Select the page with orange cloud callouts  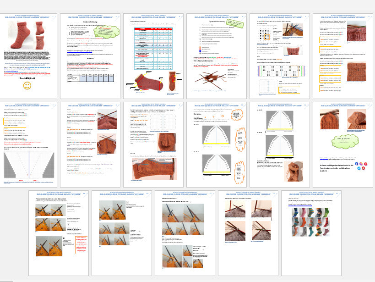[216, 147]
